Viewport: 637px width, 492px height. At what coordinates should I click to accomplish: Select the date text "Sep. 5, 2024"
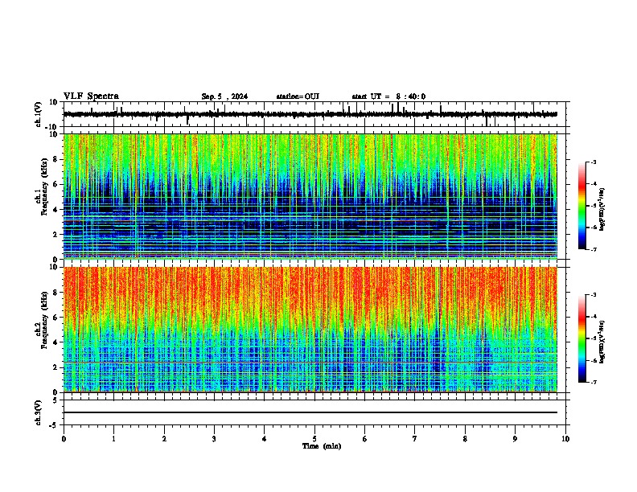(224, 96)
